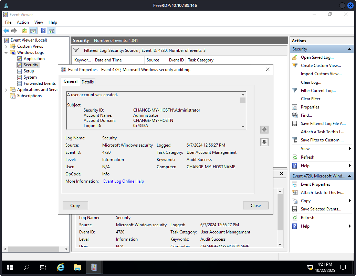Expand Applications and Services Logs node
The image size is (356, 276).
coord(6,90)
